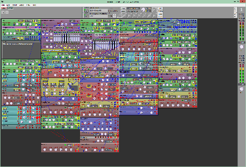Click the white button at the toolbar's right end
The height and width of the screenshot is (167, 246).
[160, 8]
